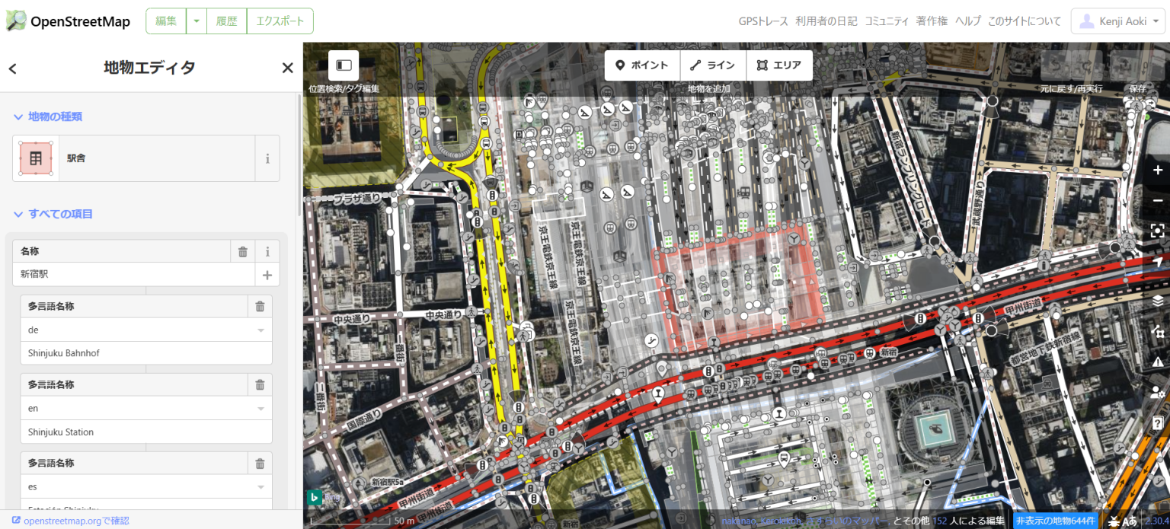The width and height of the screenshot is (1170, 529).
Task: Open the 'de' language dropdown
Action: (261, 330)
